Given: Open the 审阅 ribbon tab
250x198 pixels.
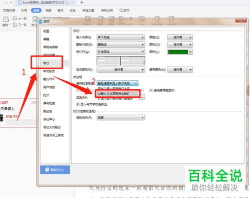Looking at the screenshot, I should pos(36,11).
